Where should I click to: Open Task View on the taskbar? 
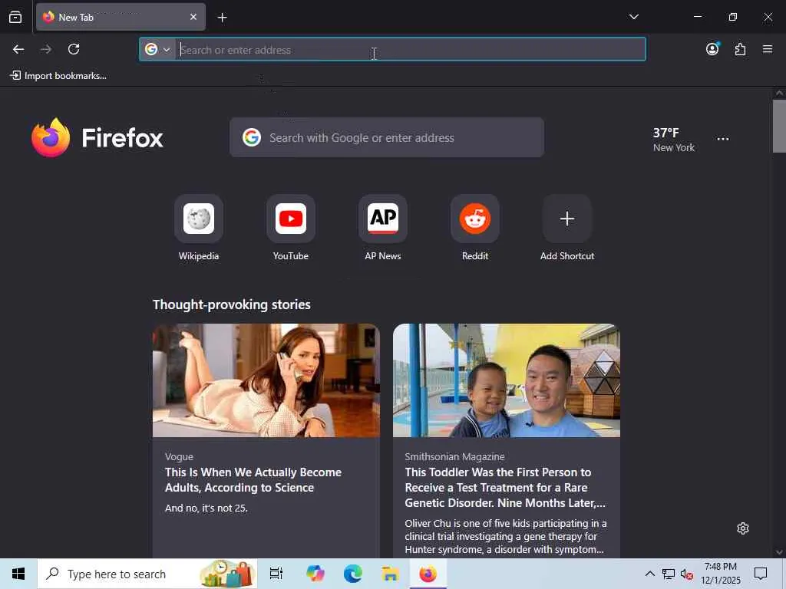(276, 574)
